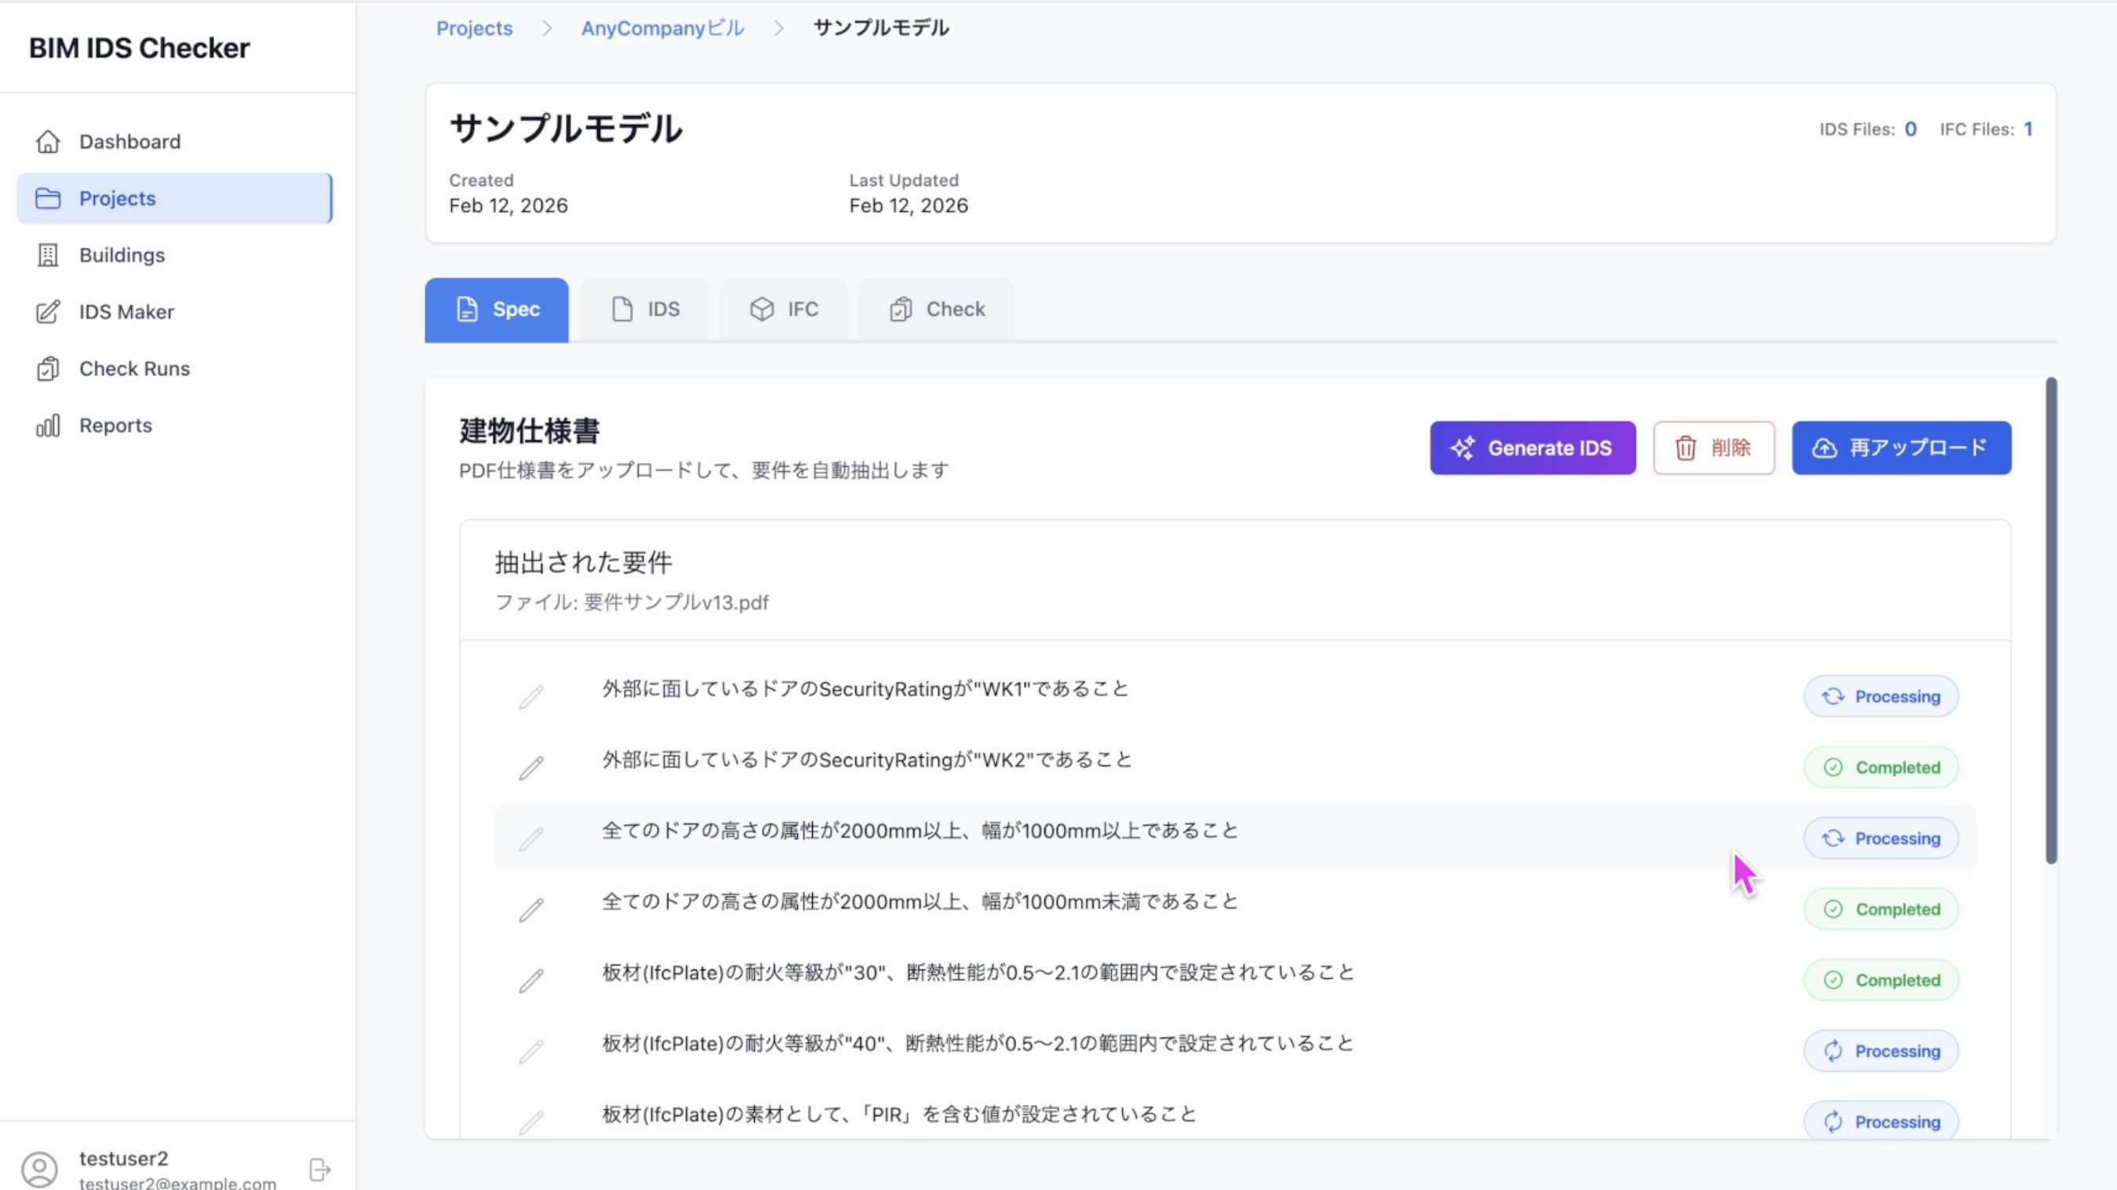Click Completed badge for "WK2" requirement
The image size is (2117, 1190).
(1881, 767)
